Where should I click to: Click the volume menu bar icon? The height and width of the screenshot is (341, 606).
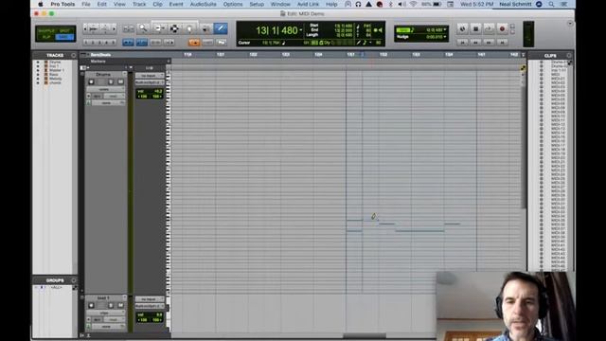(401, 4)
